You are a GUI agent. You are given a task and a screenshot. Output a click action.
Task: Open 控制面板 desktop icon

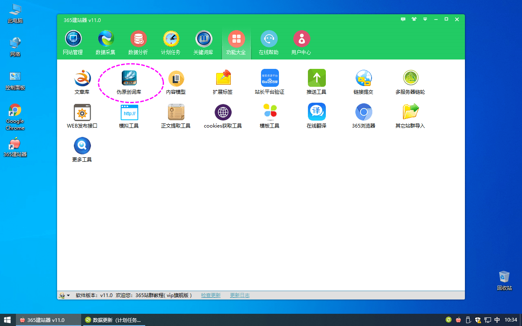pos(15,80)
